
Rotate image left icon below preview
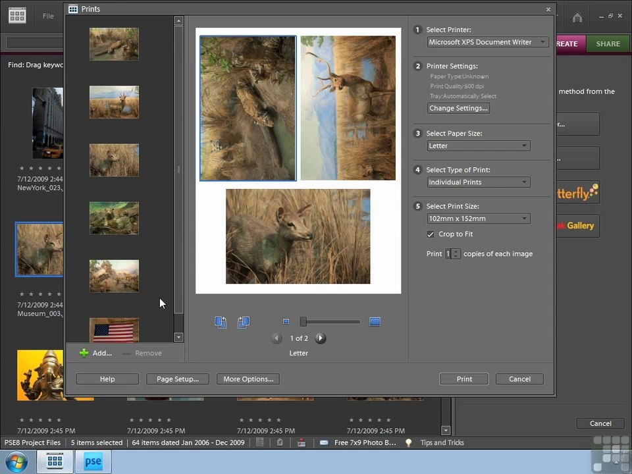pos(221,322)
